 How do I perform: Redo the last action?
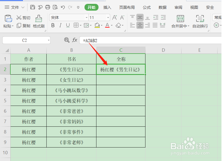click(x=70, y=7)
